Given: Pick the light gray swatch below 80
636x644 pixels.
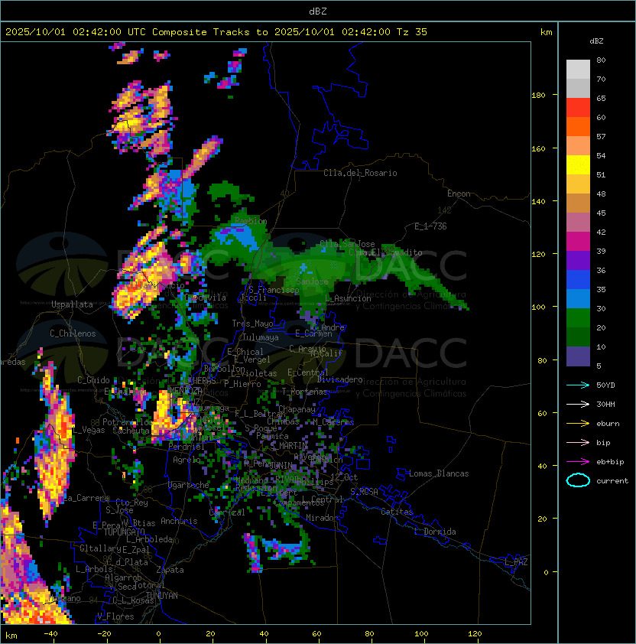Looking at the screenshot, I should (x=578, y=69).
